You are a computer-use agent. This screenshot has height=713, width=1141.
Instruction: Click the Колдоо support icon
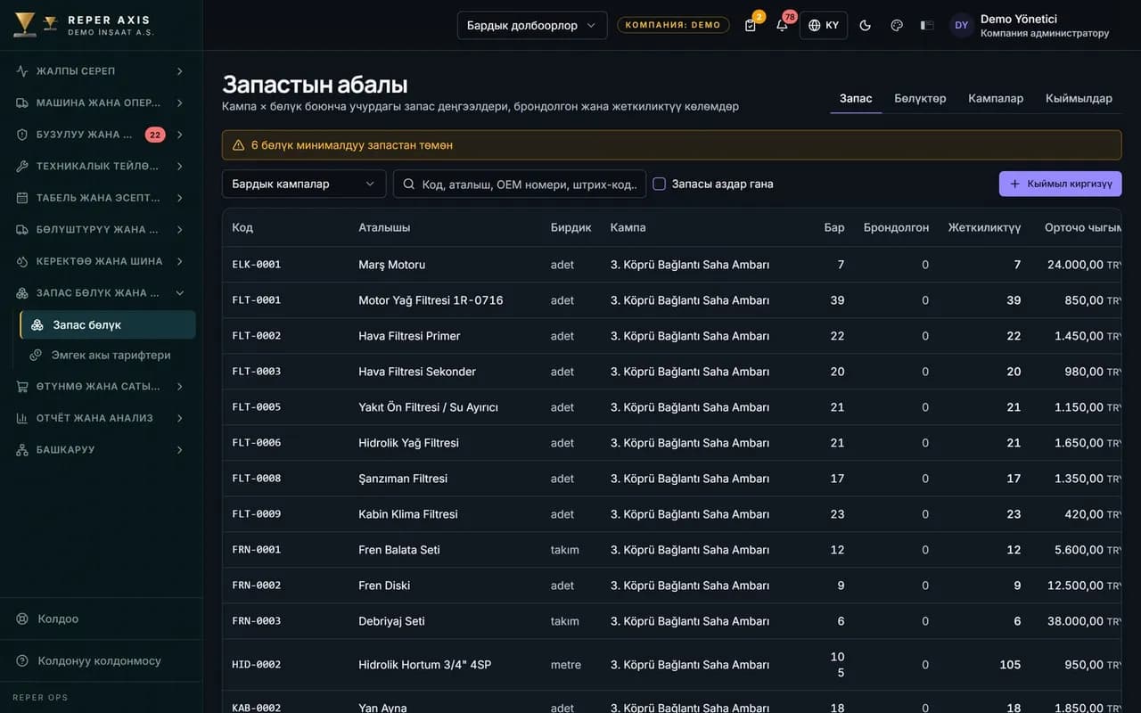tap(22, 619)
